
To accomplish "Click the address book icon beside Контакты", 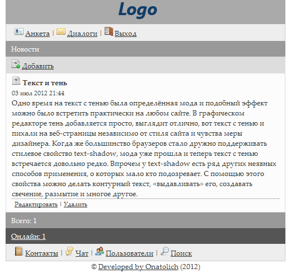I will point(19,251).
